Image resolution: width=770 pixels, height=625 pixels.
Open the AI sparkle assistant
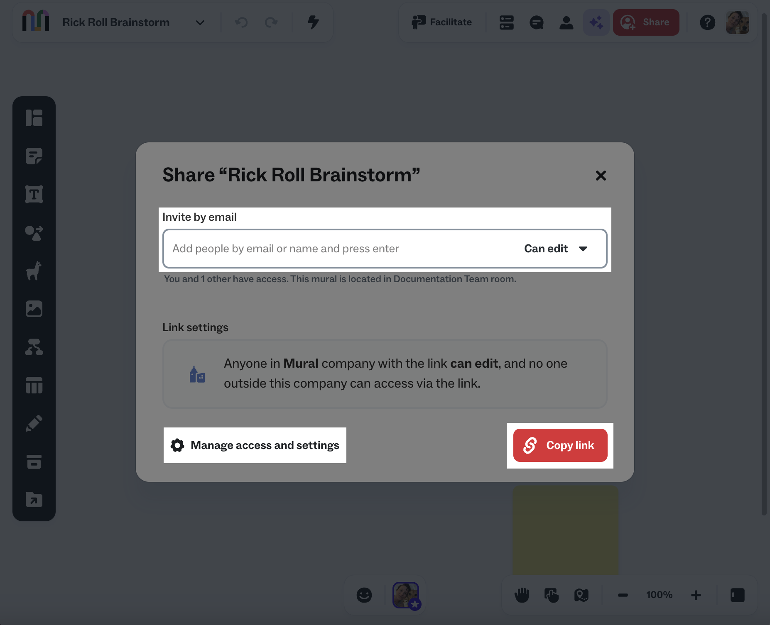pyautogui.click(x=596, y=22)
